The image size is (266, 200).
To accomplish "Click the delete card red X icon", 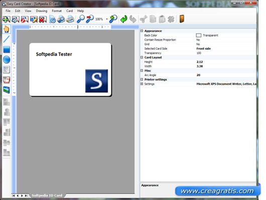I will 43,19.
